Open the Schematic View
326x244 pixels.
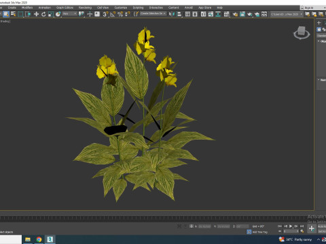pos(218,14)
